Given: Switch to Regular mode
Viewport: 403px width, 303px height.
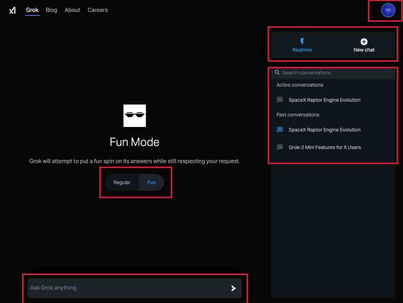Looking at the screenshot, I should 122,182.
